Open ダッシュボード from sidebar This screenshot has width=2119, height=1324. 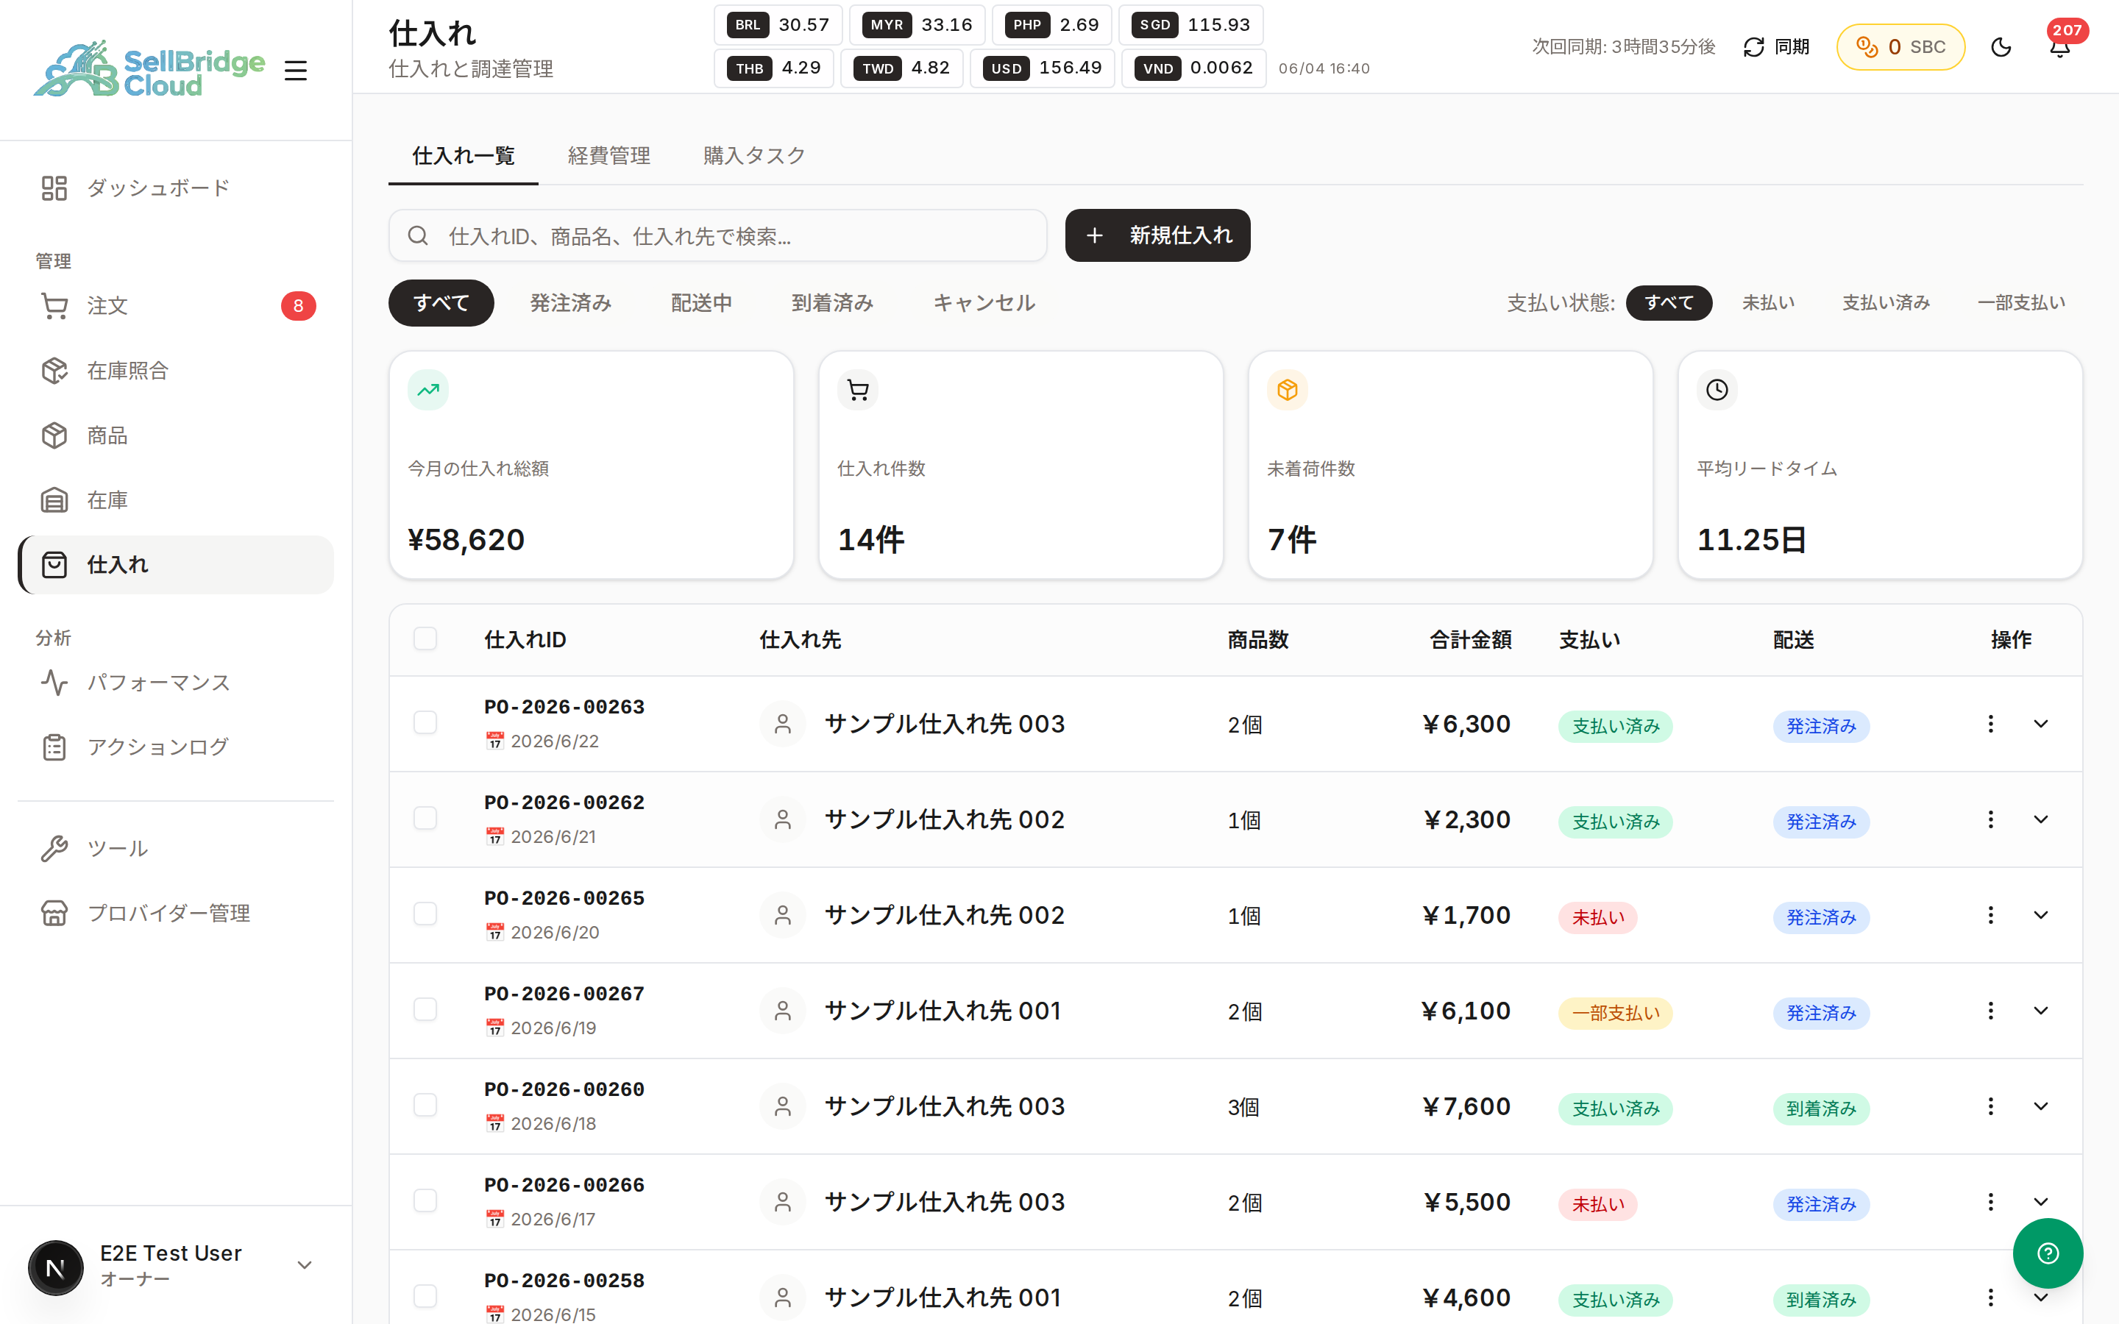point(175,188)
